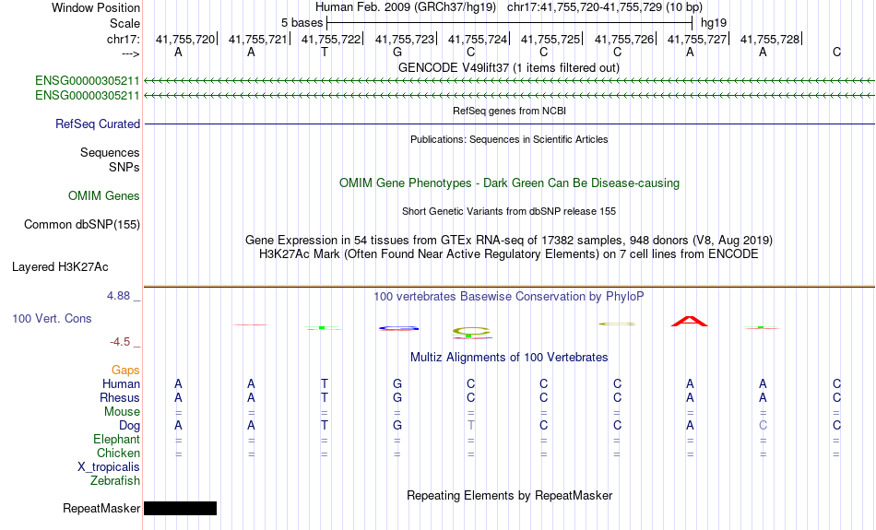Click coordinate label 41,755,720
This screenshot has height=530, width=876.
(185, 39)
